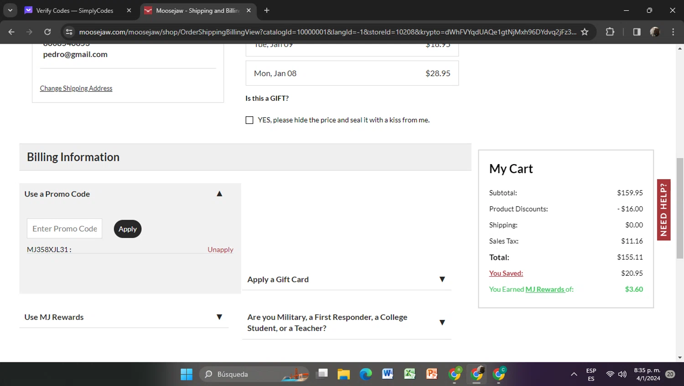Open the taskbar clock and date
The height and width of the screenshot is (386, 684).
point(647,374)
